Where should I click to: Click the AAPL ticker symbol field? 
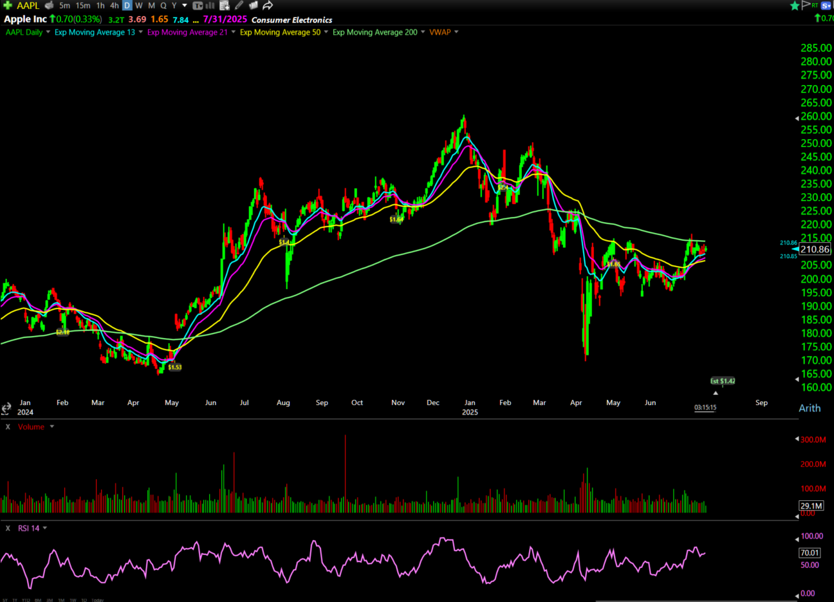coord(28,5)
